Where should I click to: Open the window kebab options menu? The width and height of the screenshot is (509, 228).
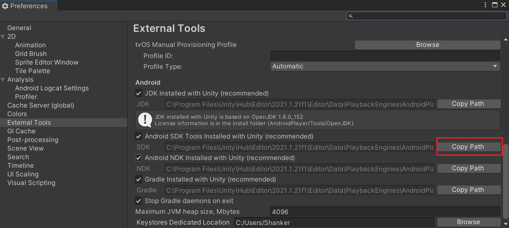coord(485,5)
